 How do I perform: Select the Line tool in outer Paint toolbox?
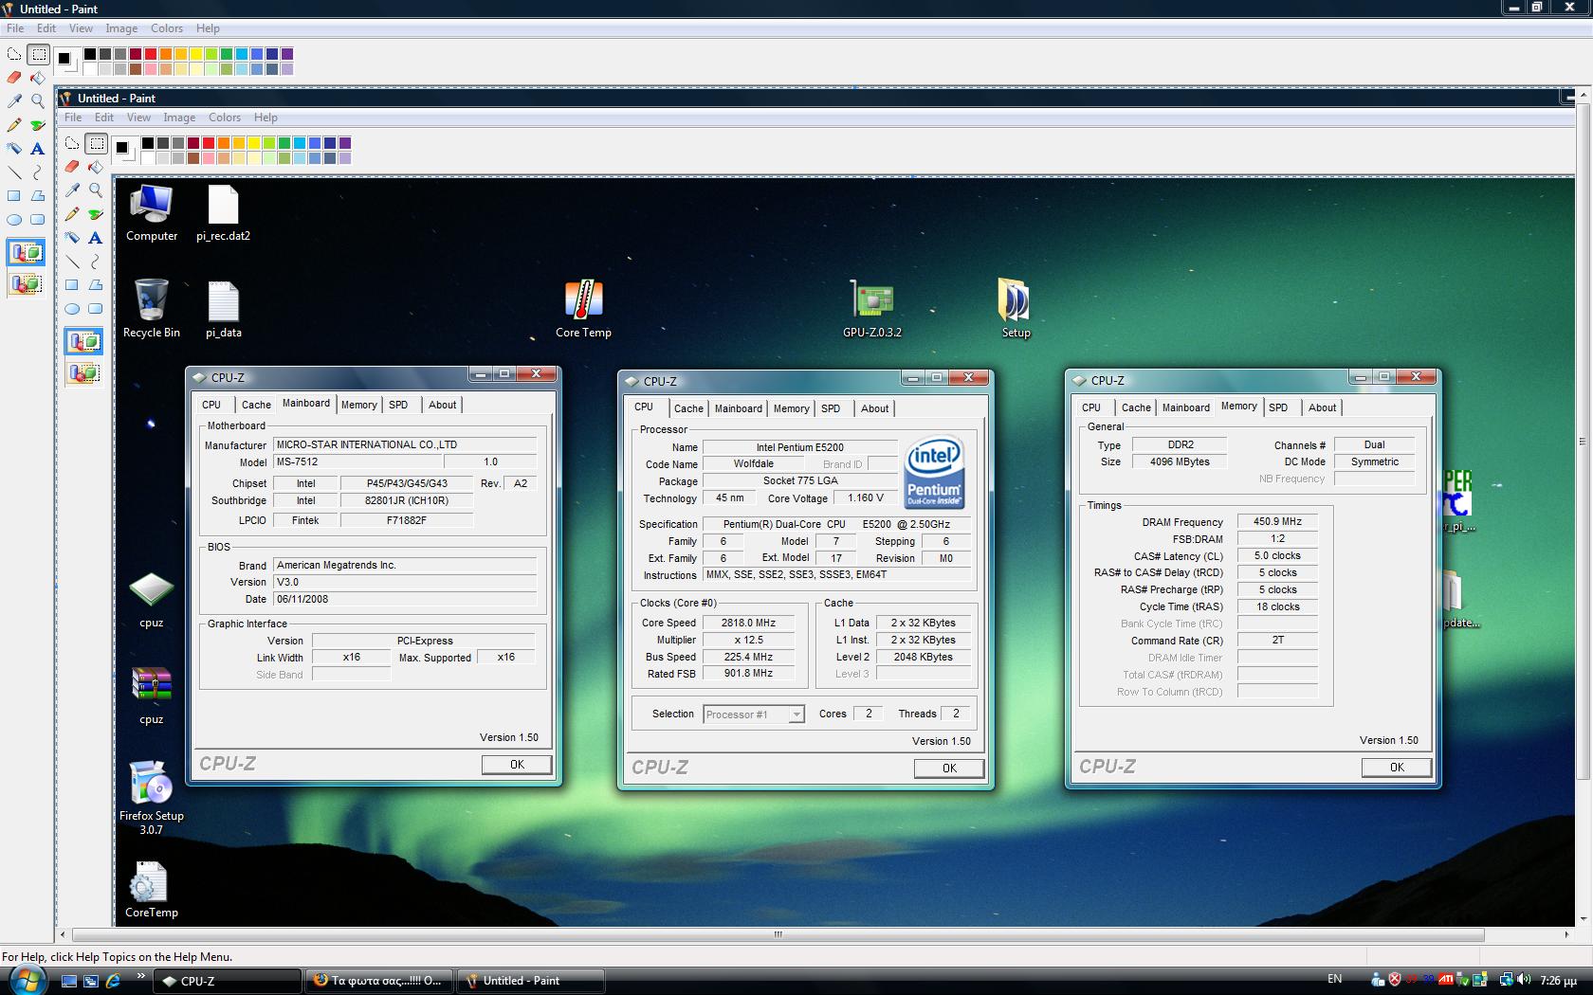click(14, 172)
